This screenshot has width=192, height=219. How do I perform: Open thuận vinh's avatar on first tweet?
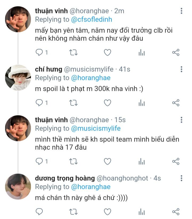tap(18, 19)
